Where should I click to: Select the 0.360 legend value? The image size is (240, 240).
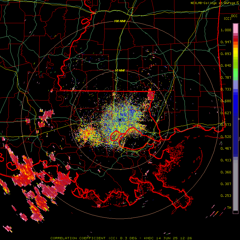(226, 172)
